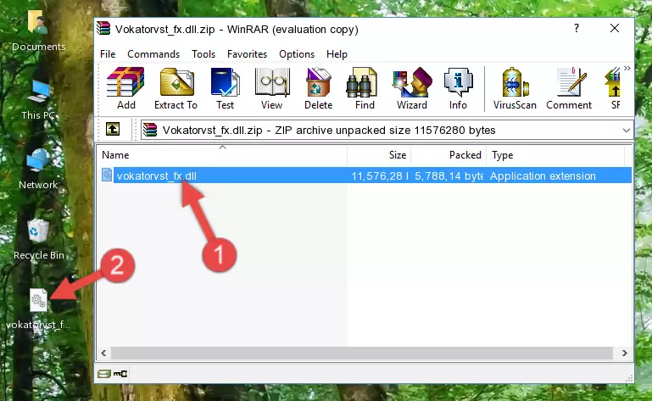Open the View file tool
Image resolution: width=652 pixels, height=401 pixels.
pos(272,88)
